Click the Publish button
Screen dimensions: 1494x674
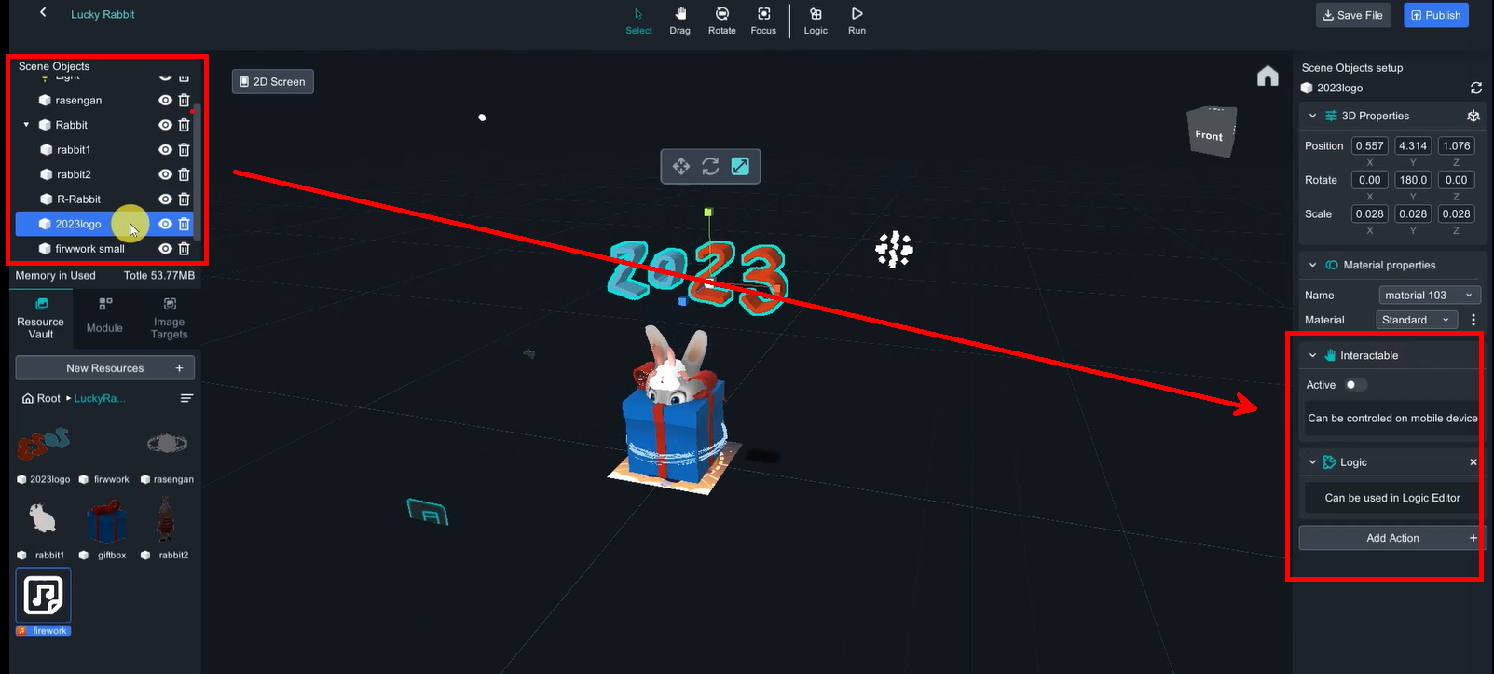tap(1435, 15)
